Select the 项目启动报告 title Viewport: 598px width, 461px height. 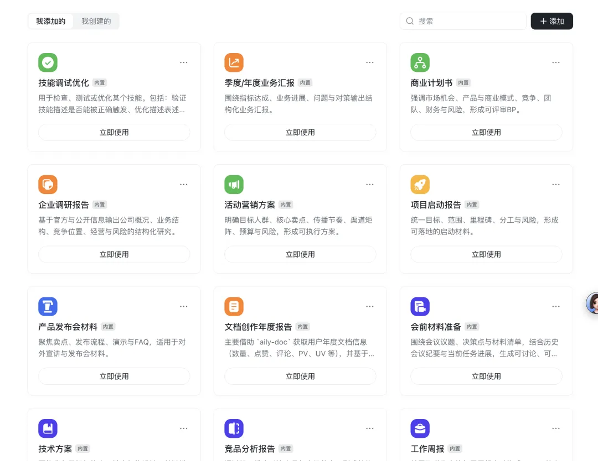pos(436,205)
